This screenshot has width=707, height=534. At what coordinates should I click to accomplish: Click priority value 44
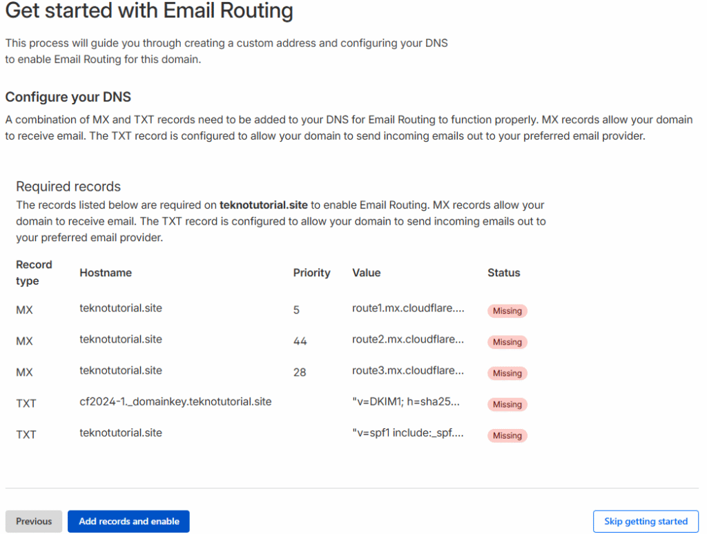click(300, 341)
